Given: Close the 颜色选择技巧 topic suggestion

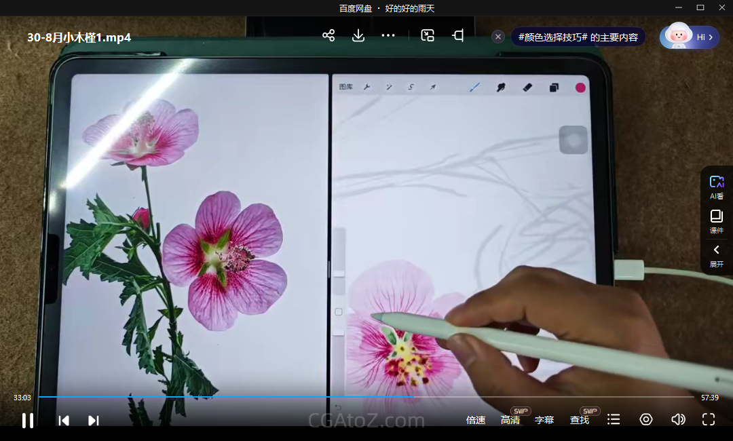Looking at the screenshot, I should [498, 37].
